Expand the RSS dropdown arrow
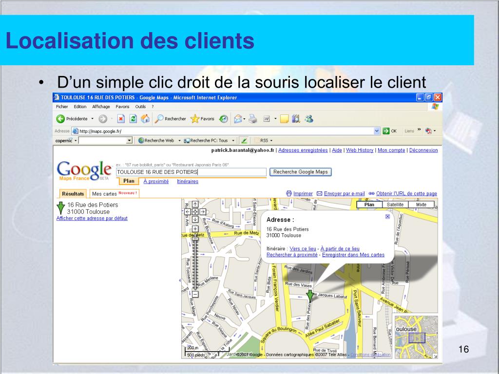 point(271,141)
